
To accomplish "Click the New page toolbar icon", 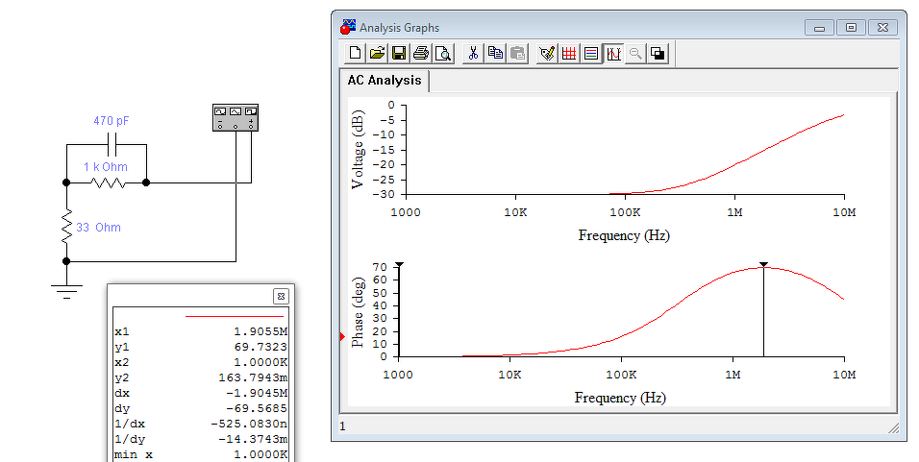I will tap(355, 53).
